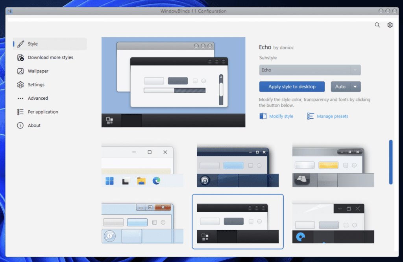The width and height of the screenshot is (403, 262).
Task: Open the search magnifier icon
Action: pyautogui.click(x=377, y=25)
